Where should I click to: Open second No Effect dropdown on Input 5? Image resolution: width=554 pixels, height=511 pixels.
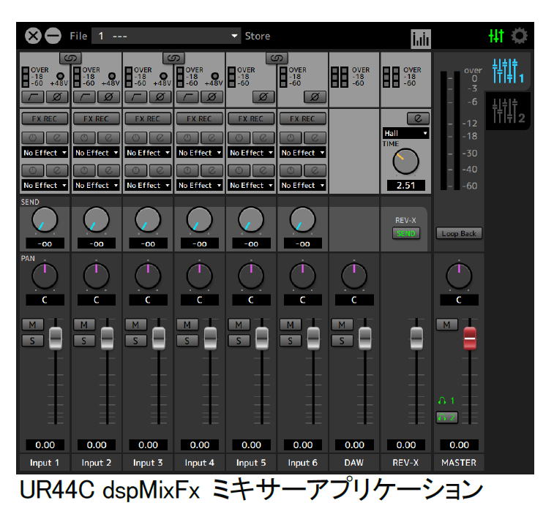click(x=251, y=185)
